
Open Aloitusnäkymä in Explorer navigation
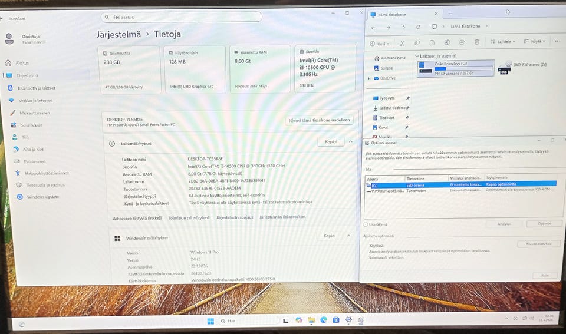point(390,58)
